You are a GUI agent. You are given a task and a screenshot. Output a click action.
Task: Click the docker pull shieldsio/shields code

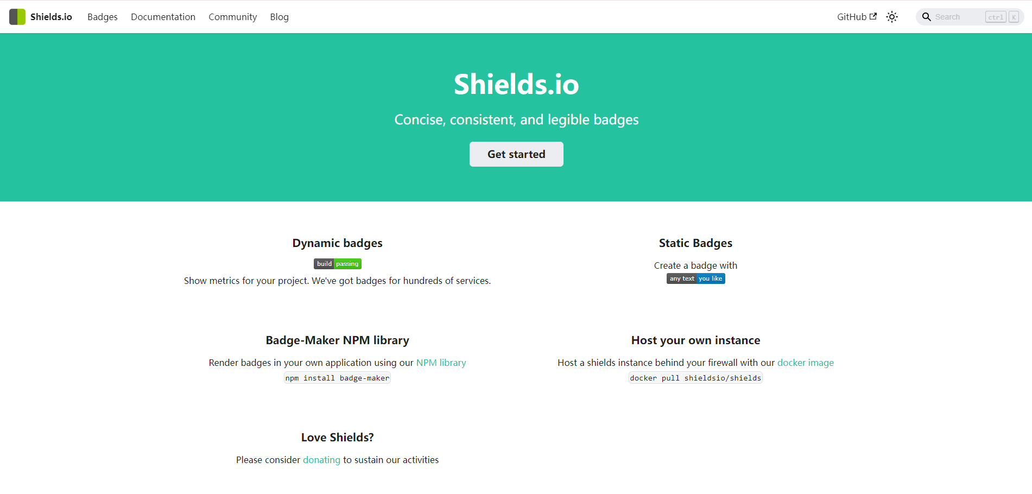(x=695, y=378)
